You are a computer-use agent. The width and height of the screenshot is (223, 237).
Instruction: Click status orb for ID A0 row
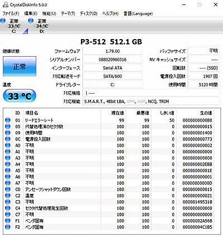coord(8,146)
